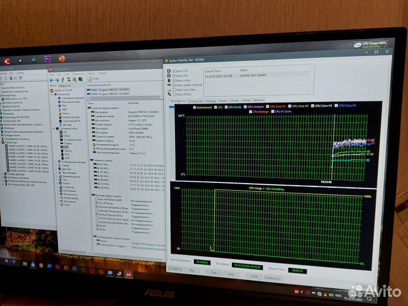Select the first DIMM Kingston entry in device list
The width and height of the screenshot is (408, 306).
click(109, 90)
